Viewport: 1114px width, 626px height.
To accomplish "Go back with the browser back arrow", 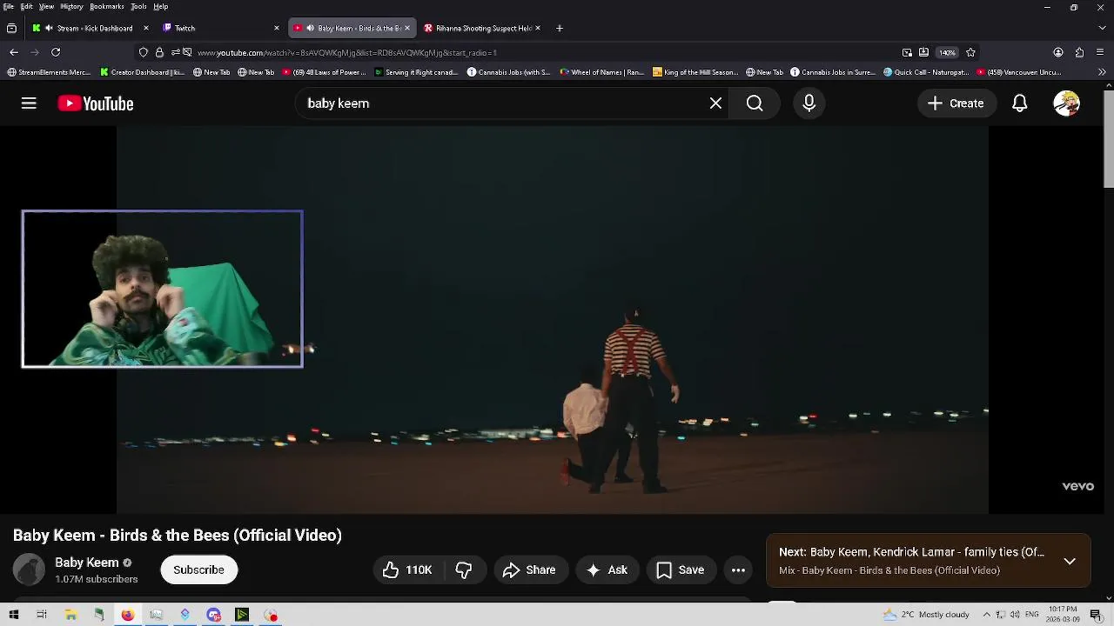I will tap(13, 52).
